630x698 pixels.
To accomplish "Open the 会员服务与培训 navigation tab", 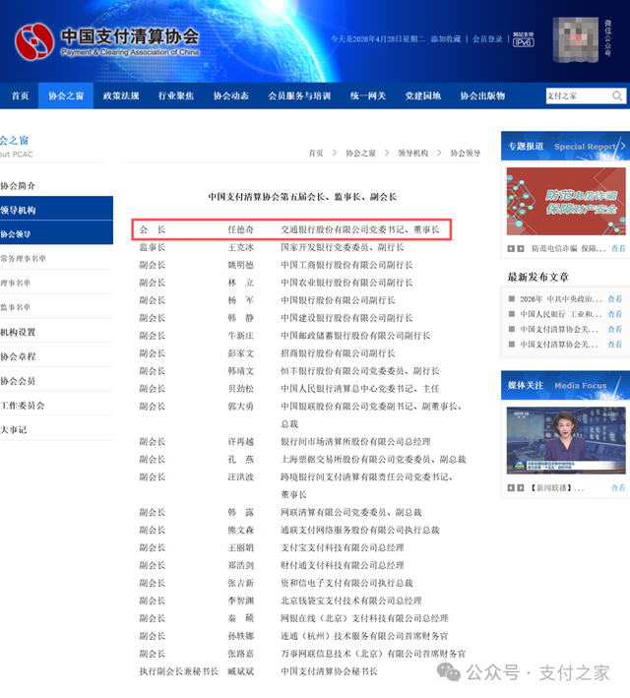I will pos(299,95).
